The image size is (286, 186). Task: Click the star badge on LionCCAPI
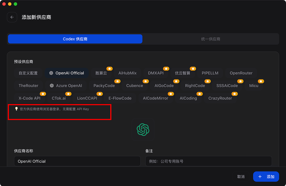(99, 94)
